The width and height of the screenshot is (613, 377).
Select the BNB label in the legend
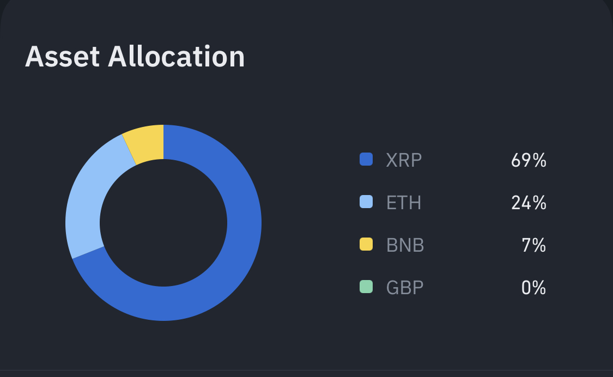tap(405, 245)
